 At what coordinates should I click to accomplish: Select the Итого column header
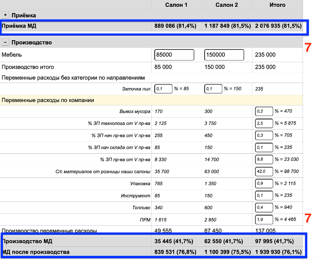pyautogui.click(x=277, y=5)
